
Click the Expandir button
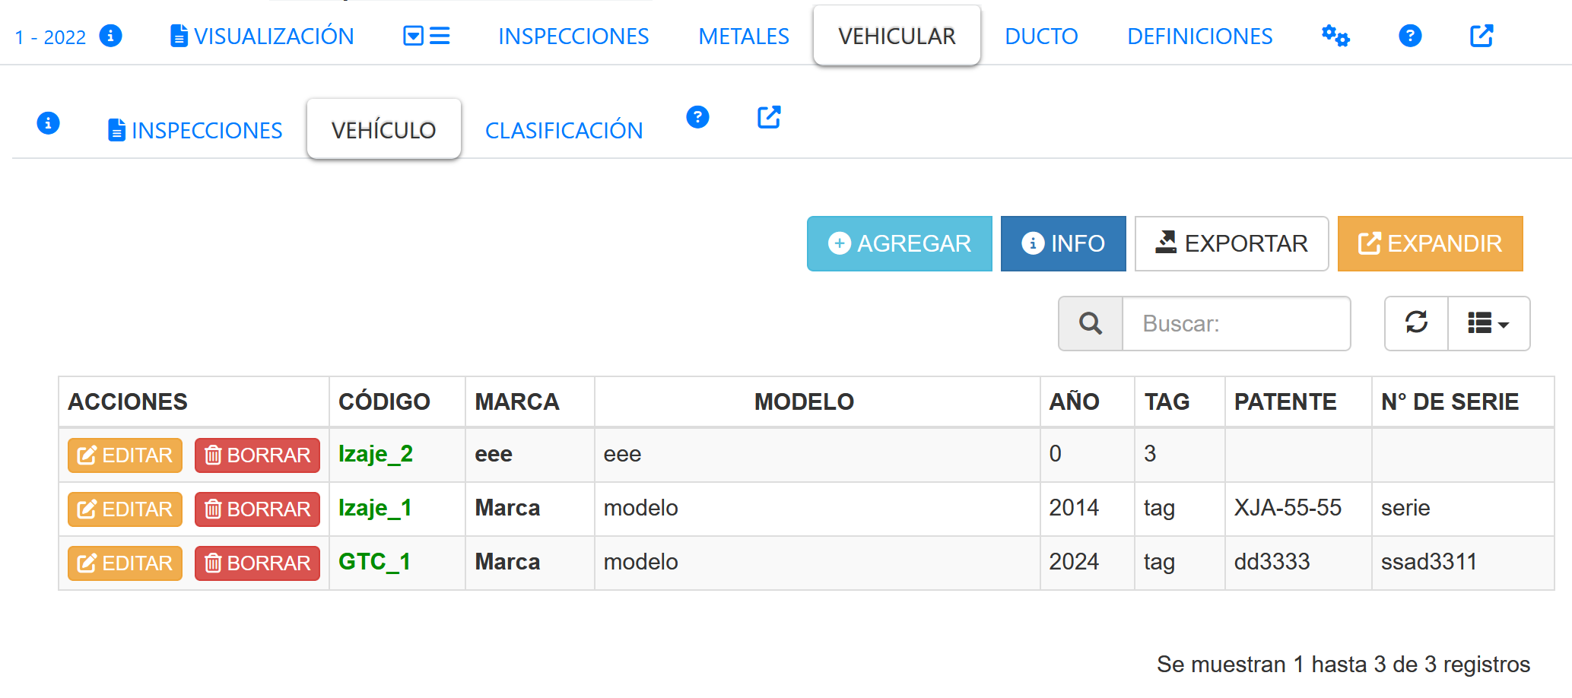[x=1430, y=244]
